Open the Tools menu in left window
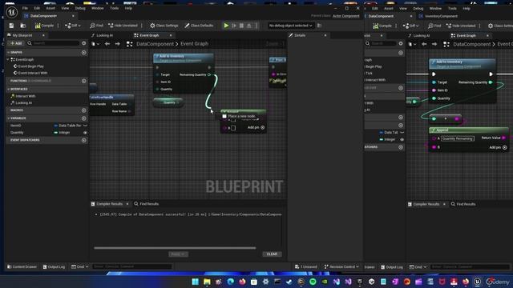513x288 pixels. [114, 8]
